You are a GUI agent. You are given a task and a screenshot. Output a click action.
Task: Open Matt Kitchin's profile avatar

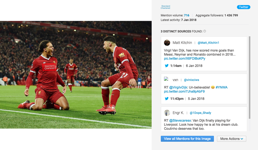tap(167, 43)
